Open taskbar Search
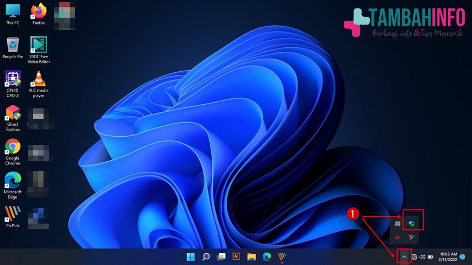Image resolution: width=472 pixels, height=265 pixels. click(x=206, y=257)
